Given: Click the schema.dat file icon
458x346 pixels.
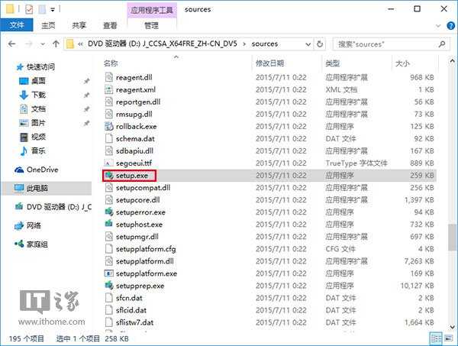Looking at the screenshot, I should pos(109,139).
